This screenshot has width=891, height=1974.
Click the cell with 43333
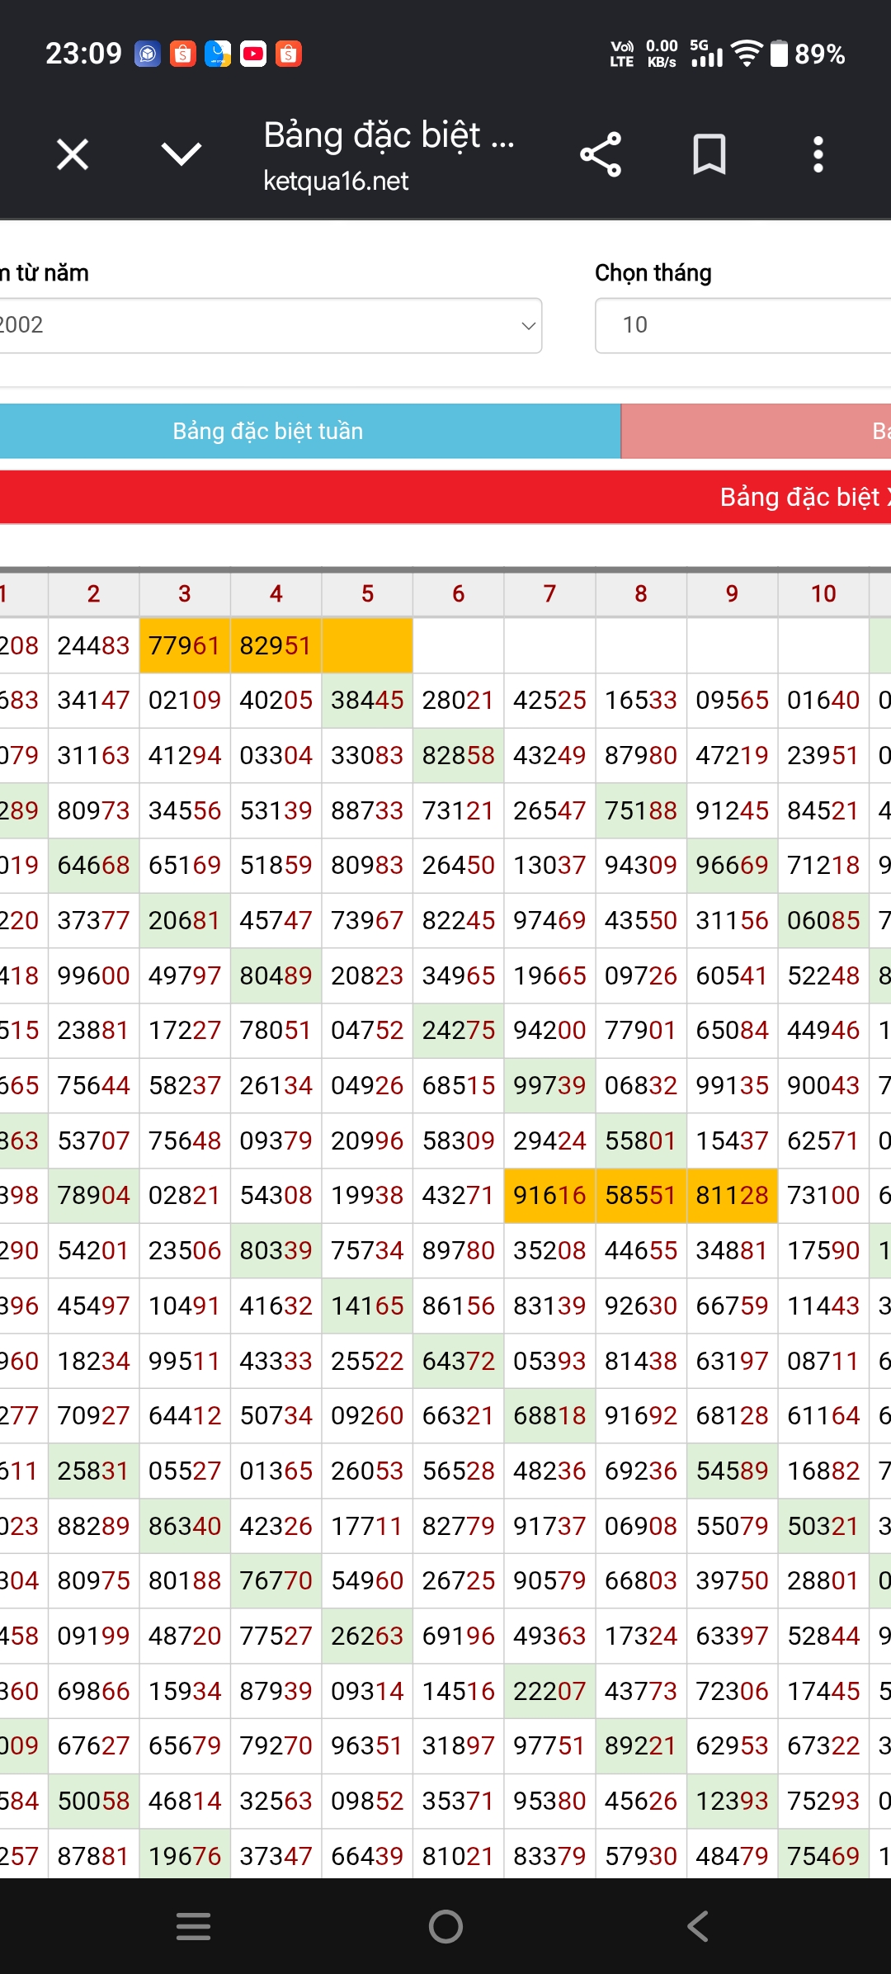pyautogui.click(x=276, y=1361)
